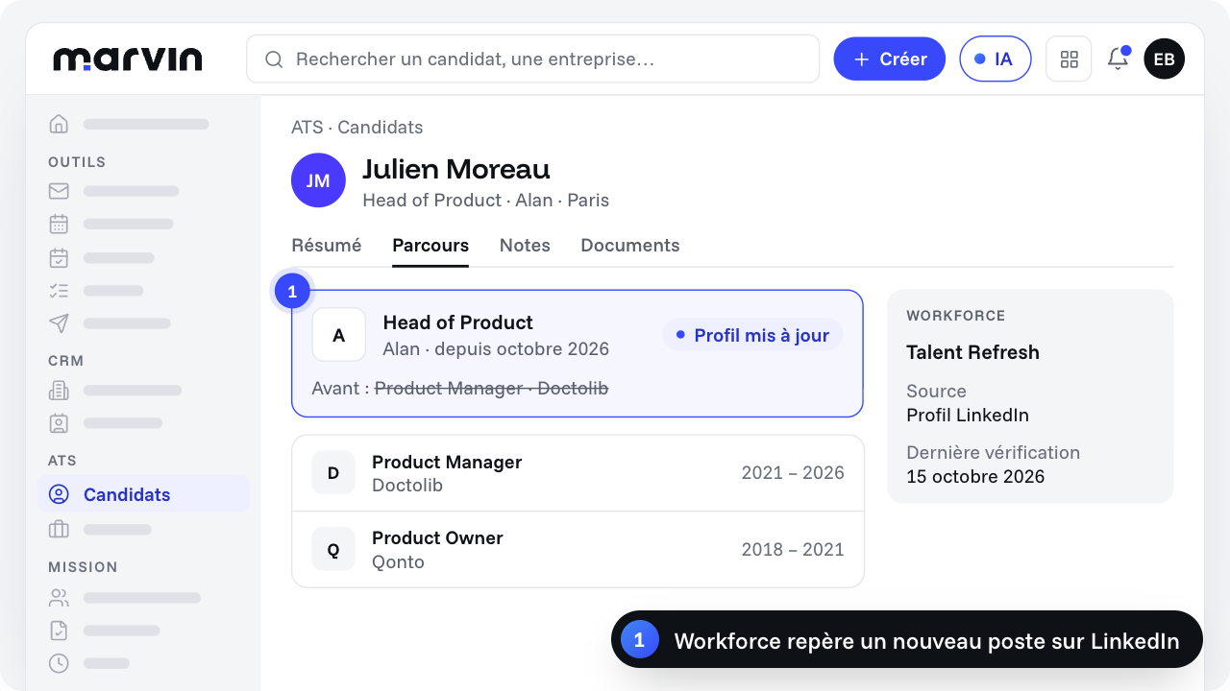Click 'Talent Refresh' in Workforce panel
The width and height of the screenshot is (1230, 691).
point(972,352)
